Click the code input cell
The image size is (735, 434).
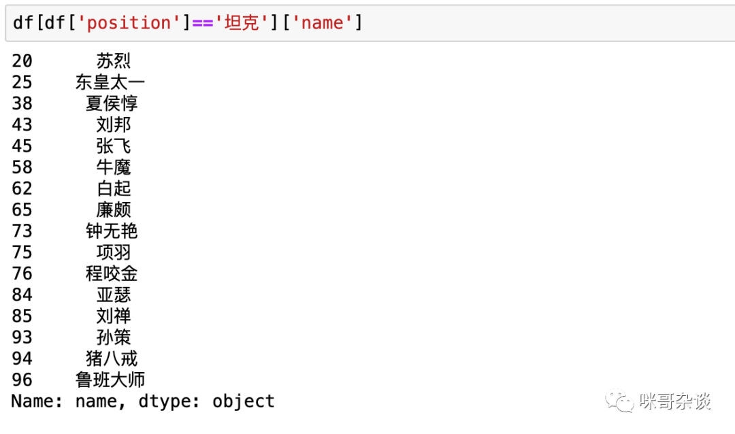[x=370, y=22]
